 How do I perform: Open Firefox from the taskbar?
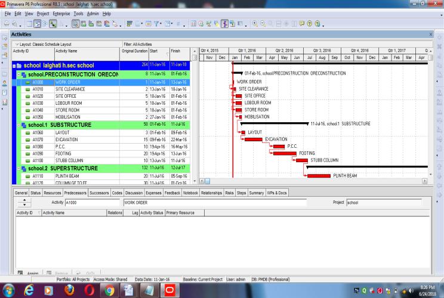pos(69,290)
